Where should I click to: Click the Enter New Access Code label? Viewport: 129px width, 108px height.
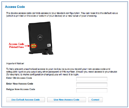(x=20, y=84)
